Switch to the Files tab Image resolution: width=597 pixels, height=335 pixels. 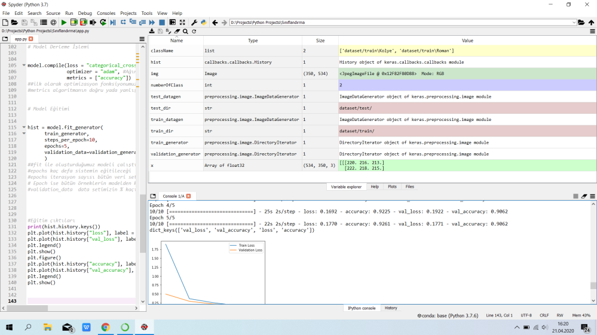pyautogui.click(x=410, y=187)
